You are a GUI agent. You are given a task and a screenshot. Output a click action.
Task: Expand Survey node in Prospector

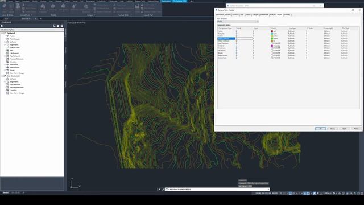pyautogui.click(x=5, y=70)
